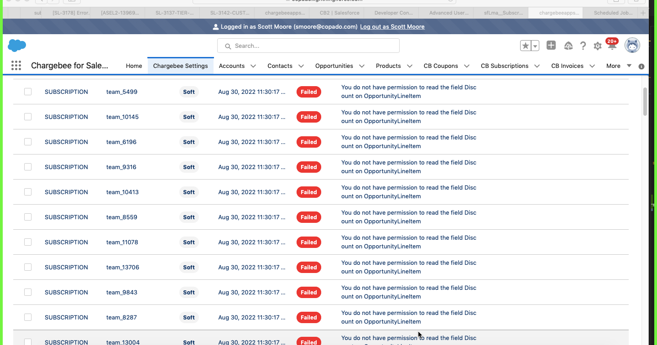Click Log out as Scott Moore link
Screen dimensions: 657x345
pyautogui.click(x=392, y=26)
